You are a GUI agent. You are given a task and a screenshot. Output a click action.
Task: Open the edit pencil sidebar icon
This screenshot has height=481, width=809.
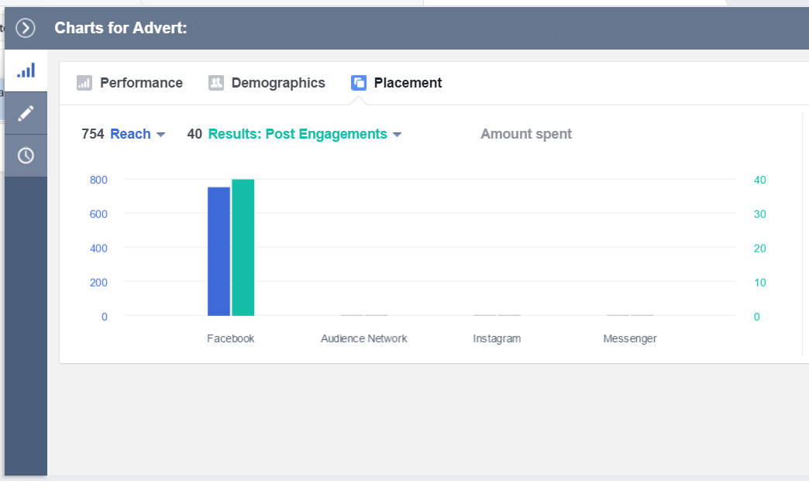[26, 113]
